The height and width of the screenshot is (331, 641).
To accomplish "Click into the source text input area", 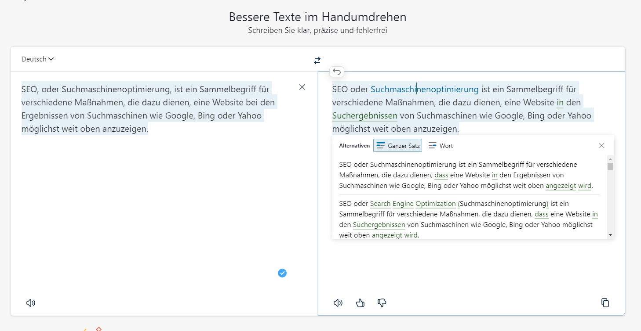I will pyautogui.click(x=149, y=198).
